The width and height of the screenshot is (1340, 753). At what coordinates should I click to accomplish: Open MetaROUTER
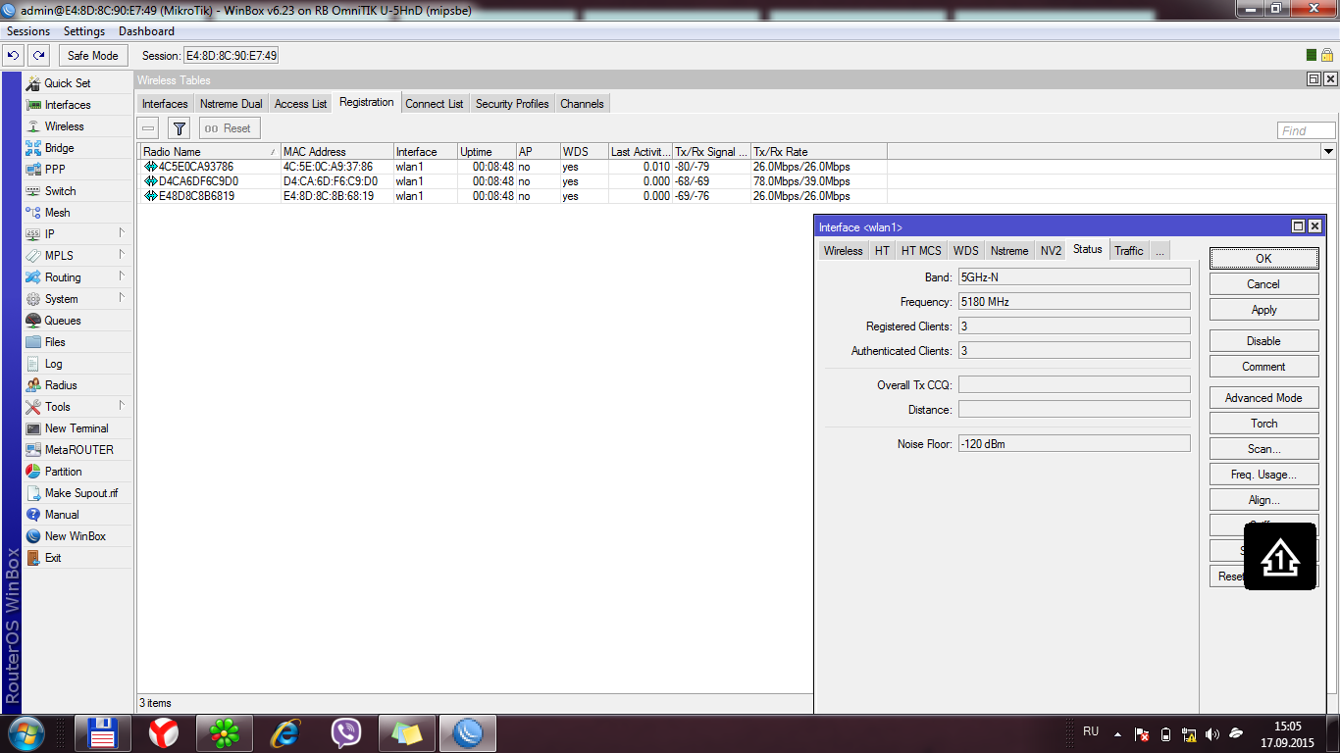77,450
